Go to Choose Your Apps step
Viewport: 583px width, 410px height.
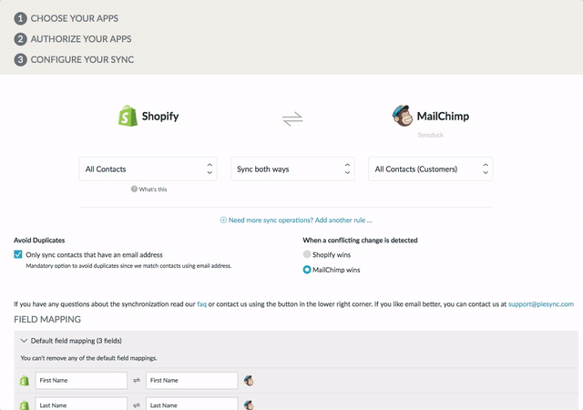tap(75, 18)
